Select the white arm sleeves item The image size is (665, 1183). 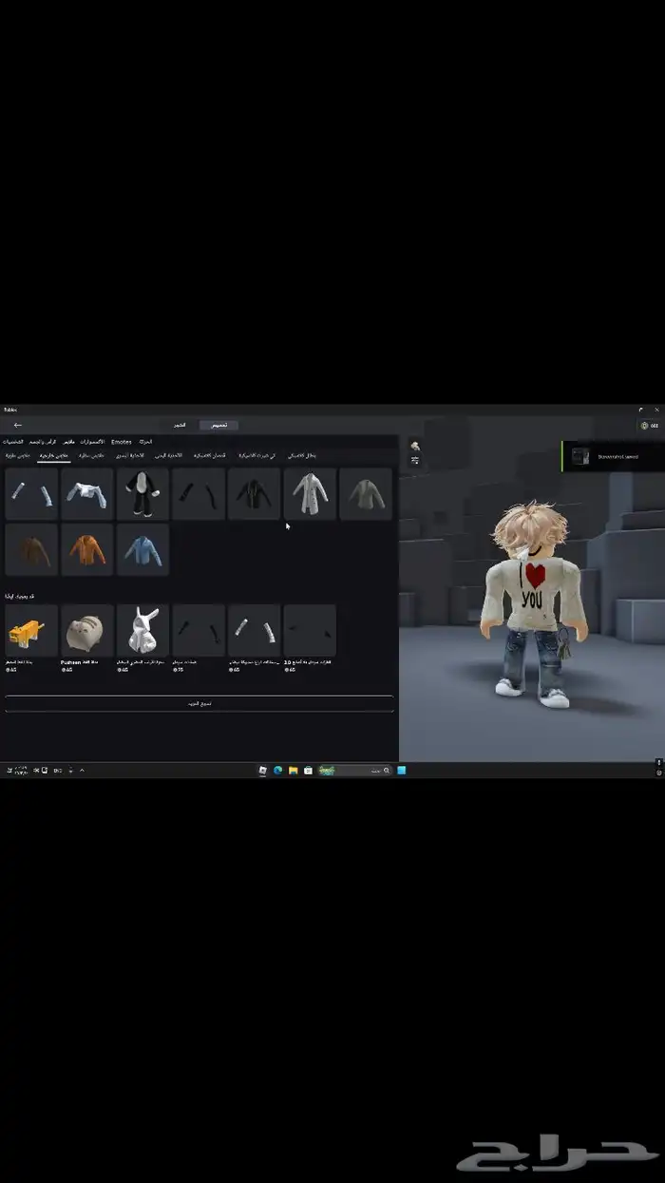click(31, 493)
